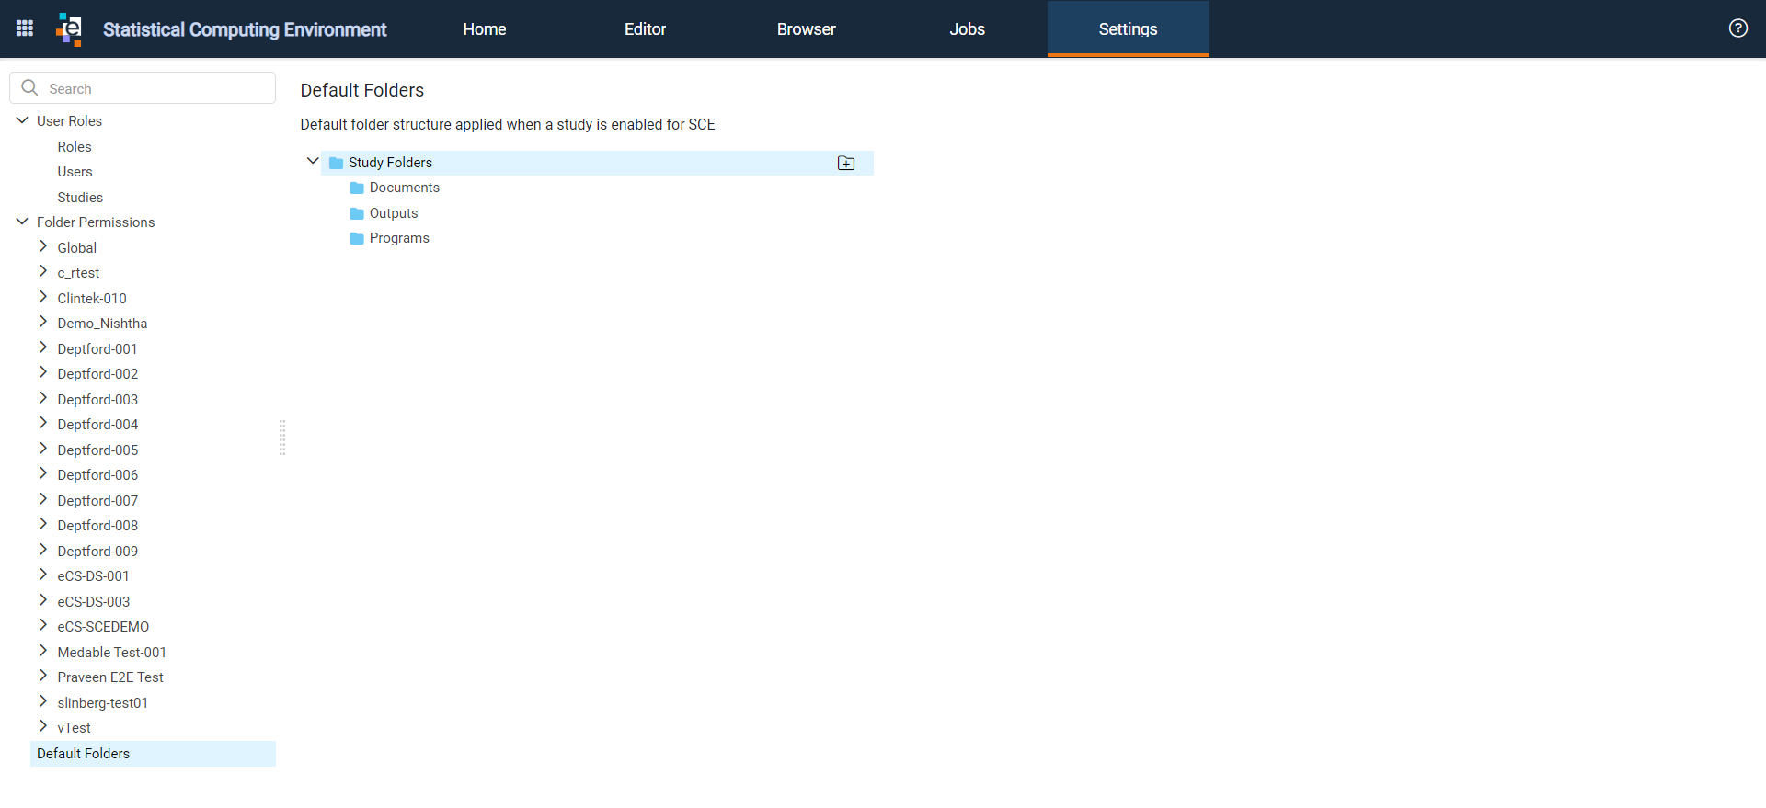The image size is (1766, 808).
Task: Select the slinberg-test01 study
Action: coord(103,703)
